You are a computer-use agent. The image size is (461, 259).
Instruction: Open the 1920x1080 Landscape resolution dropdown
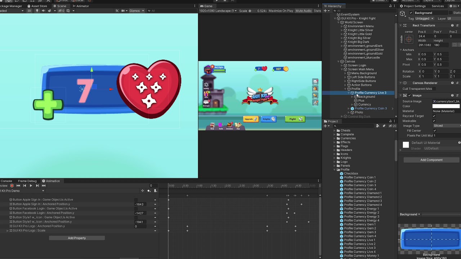(218, 11)
